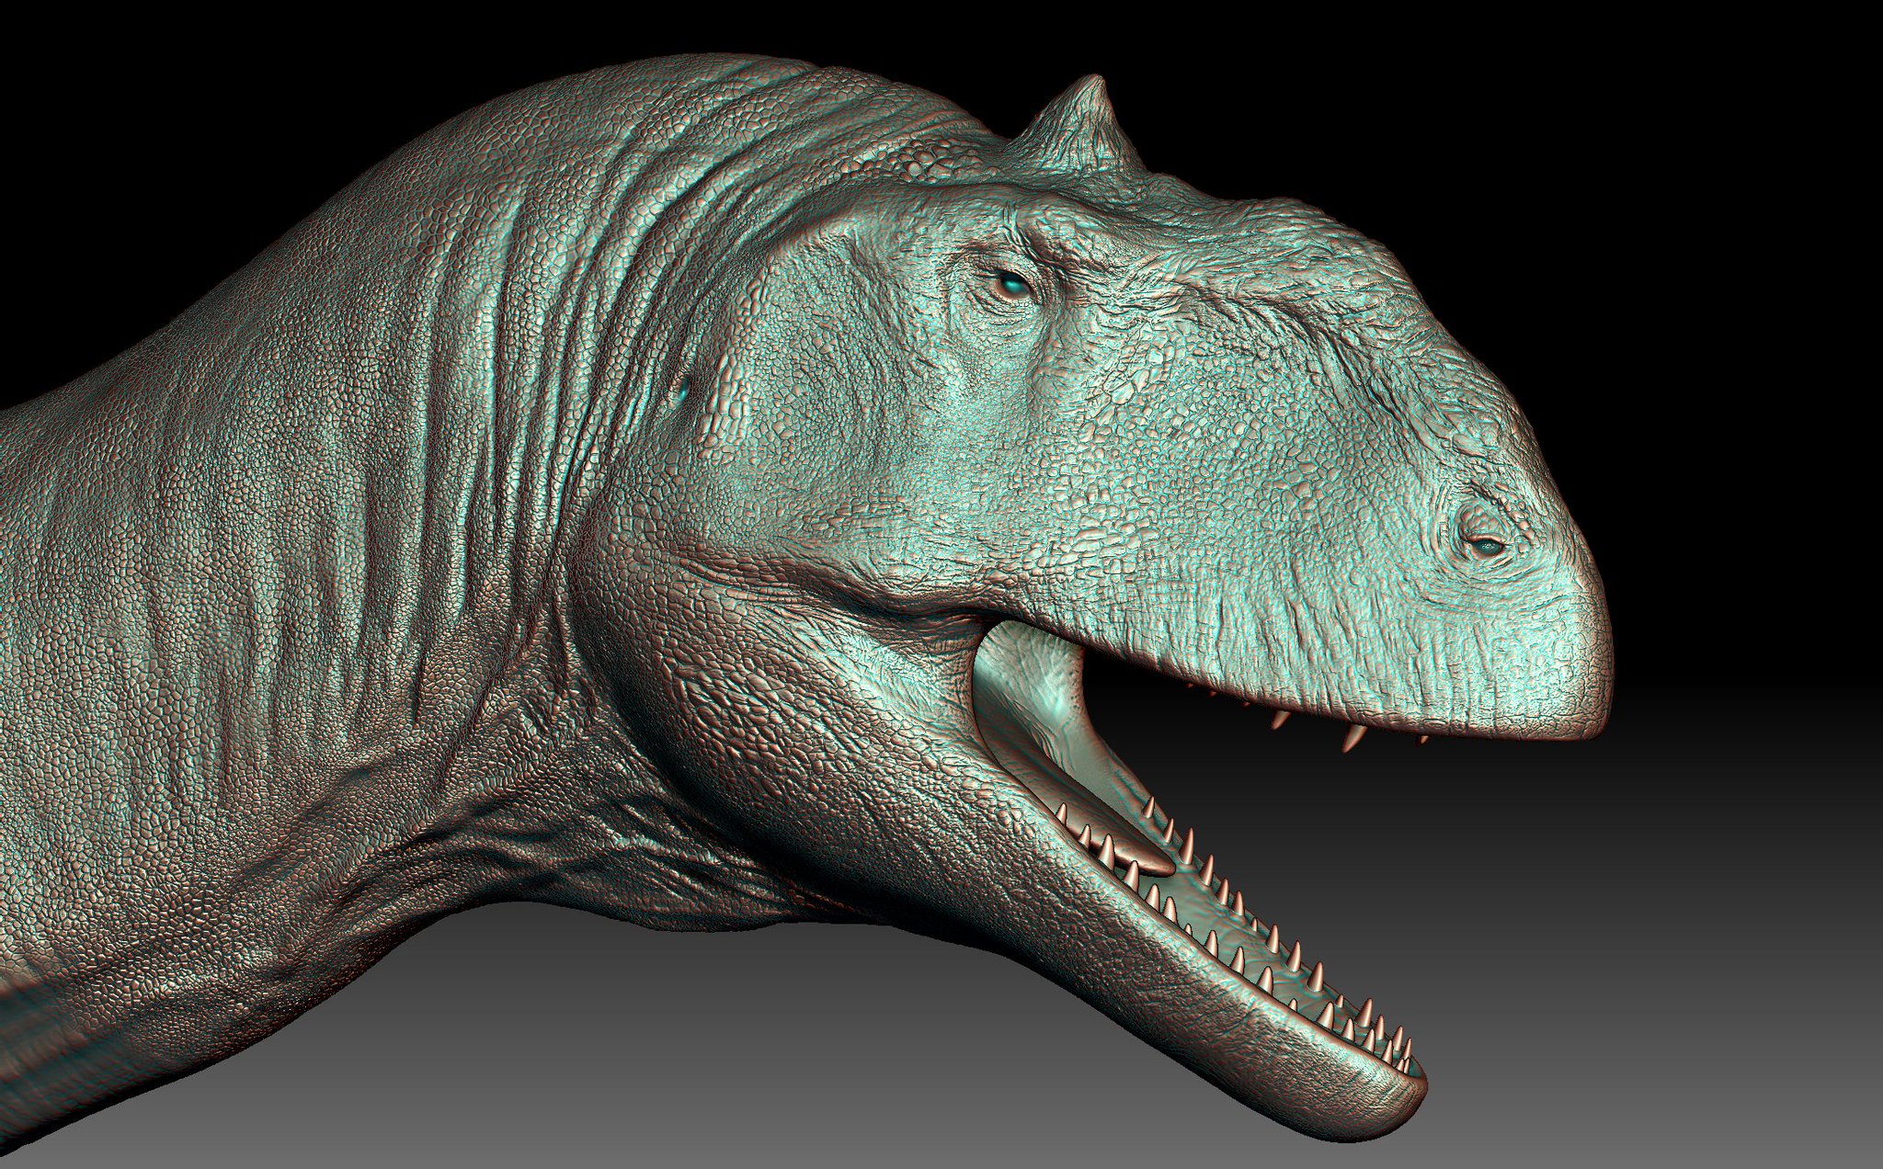The width and height of the screenshot is (1883, 1169).
Task: Click the black background at top right
Action: click(1655, 138)
